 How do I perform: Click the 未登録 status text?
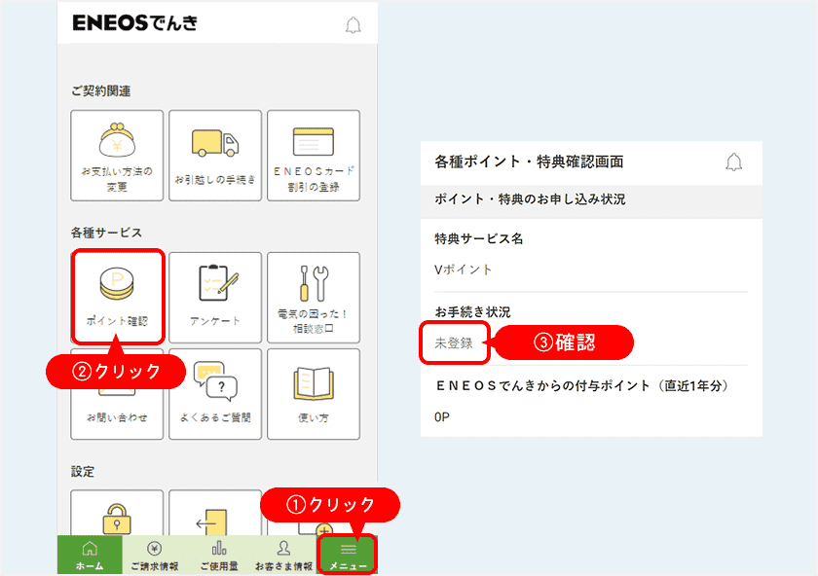pyautogui.click(x=454, y=343)
